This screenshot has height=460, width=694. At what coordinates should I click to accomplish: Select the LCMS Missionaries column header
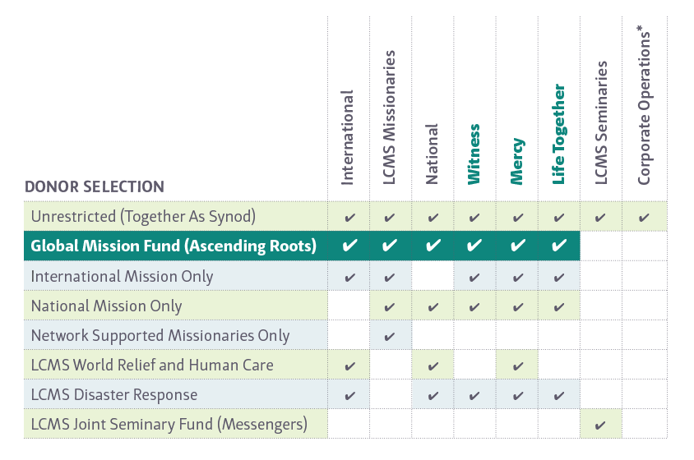tap(391, 117)
